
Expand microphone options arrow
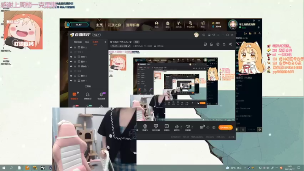(x=181, y=127)
